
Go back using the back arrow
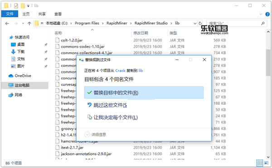click(x=7, y=23)
